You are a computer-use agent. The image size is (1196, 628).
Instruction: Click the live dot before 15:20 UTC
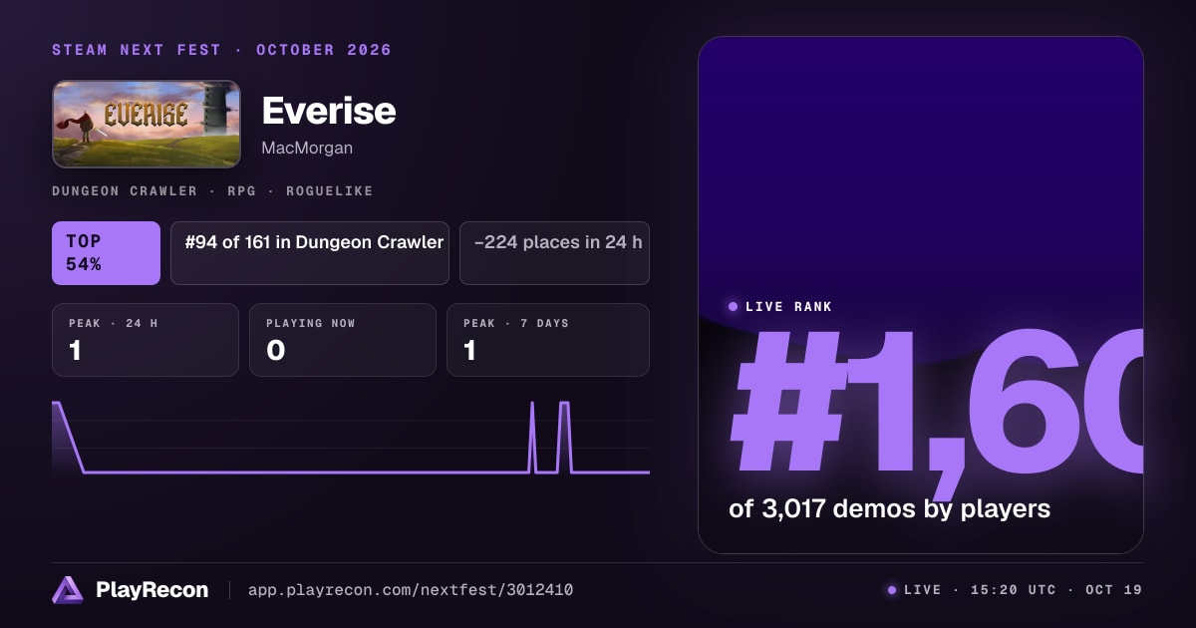coord(892,590)
